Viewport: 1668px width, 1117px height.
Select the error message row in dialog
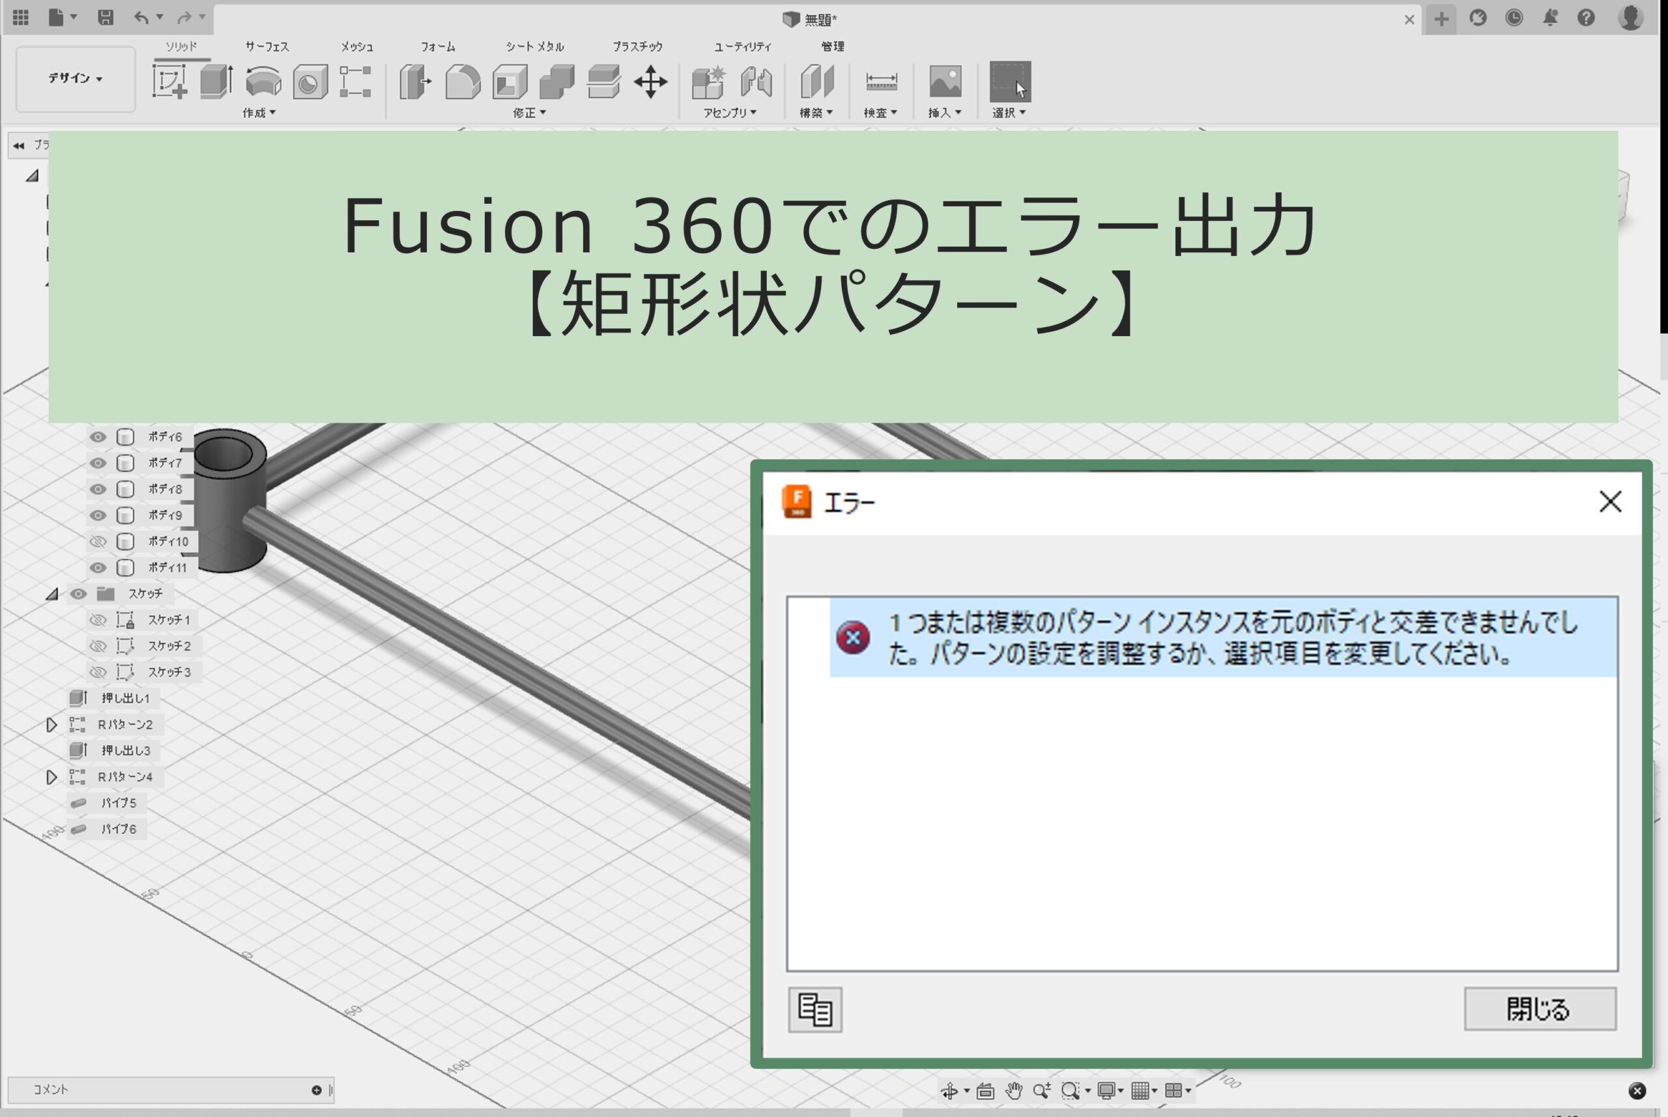point(1224,638)
